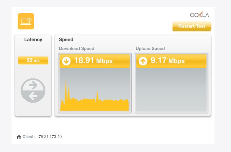Click the empty upload speed graph area
Screen dimensions: 231x152
(171, 89)
